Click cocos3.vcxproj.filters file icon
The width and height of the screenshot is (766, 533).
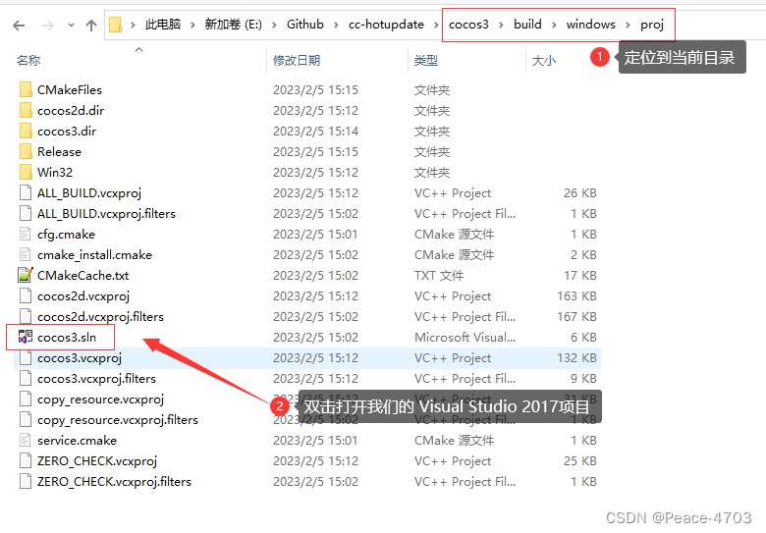point(26,378)
